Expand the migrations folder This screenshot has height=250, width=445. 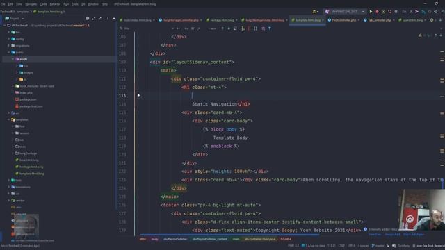tap(9, 46)
